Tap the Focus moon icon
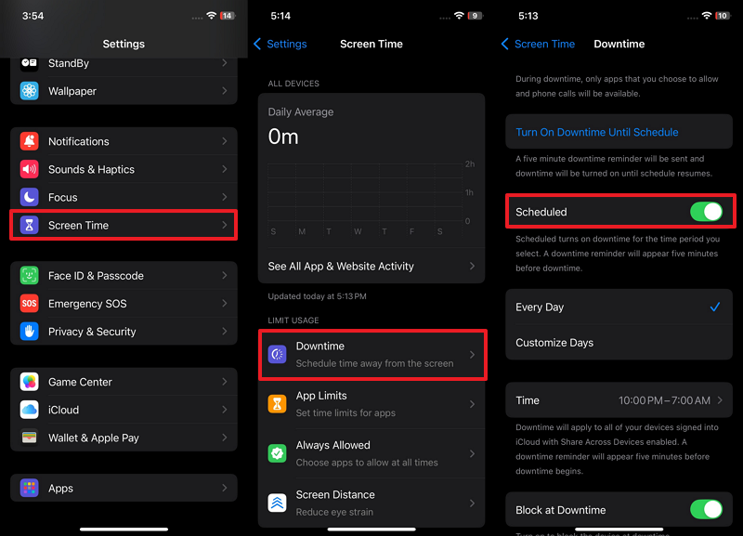The height and width of the screenshot is (536, 743). (29, 197)
